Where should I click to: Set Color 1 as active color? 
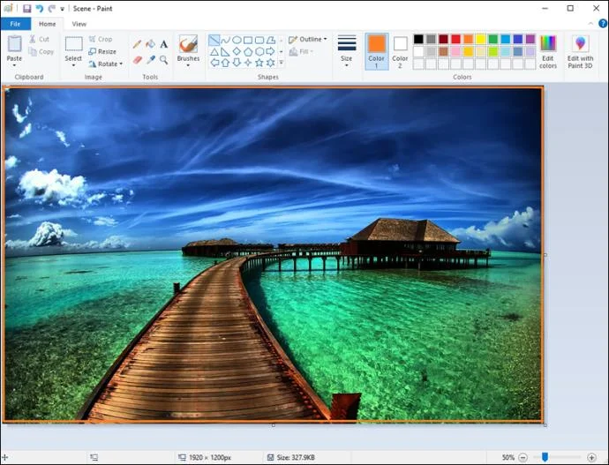pos(377,50)
